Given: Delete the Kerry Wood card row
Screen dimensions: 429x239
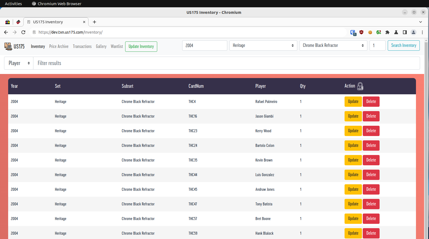Looking at the screenshot, I should tap(371, 131).
